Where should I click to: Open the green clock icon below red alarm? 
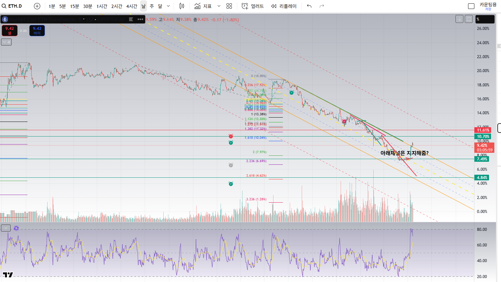tap(231, 142)
